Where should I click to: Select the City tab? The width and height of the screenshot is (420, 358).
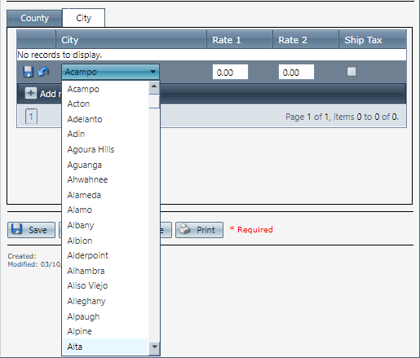84,18
